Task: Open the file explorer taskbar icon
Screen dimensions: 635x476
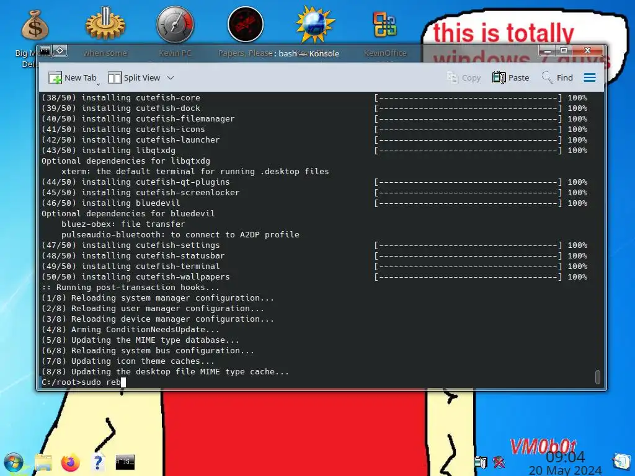Action: (x=43, y=462)
